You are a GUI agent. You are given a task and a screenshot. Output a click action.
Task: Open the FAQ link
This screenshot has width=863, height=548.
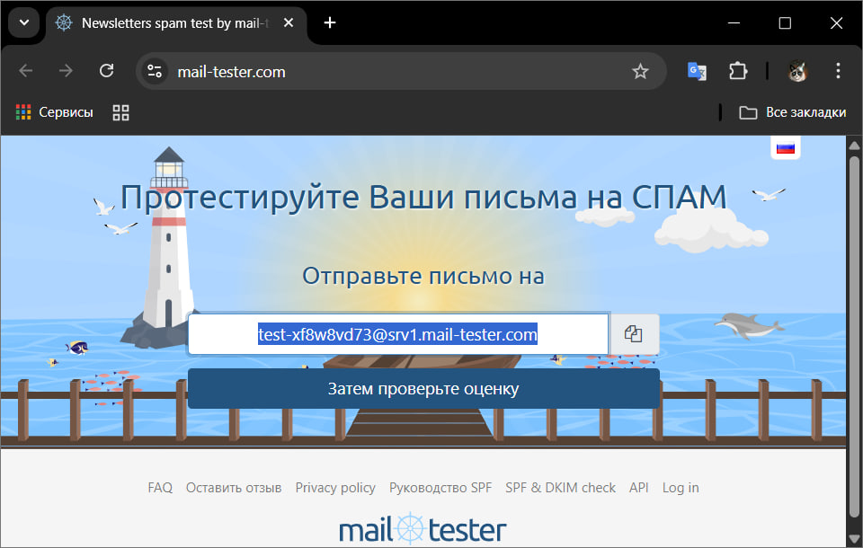tap(160, 488)
